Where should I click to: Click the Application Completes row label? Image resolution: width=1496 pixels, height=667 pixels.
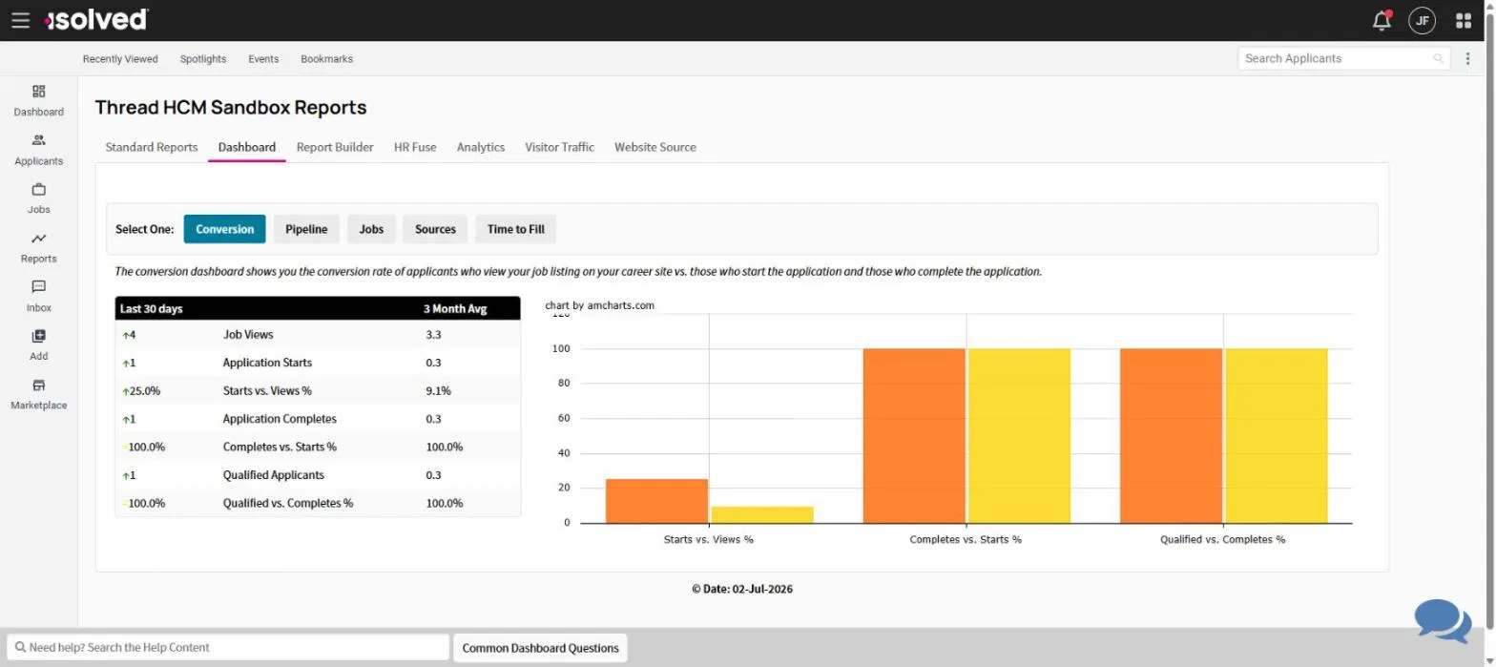coord(280,419)
